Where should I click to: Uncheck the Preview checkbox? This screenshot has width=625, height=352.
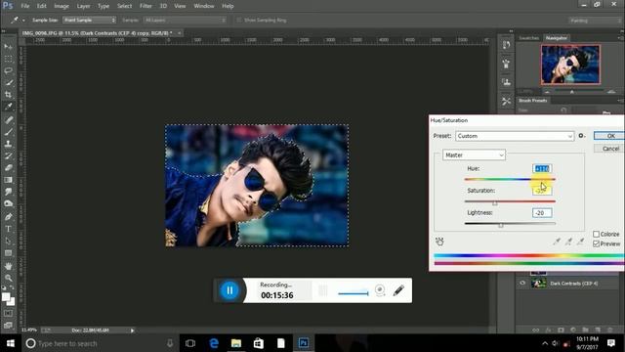pyautogui.click(x=597, y=243)
